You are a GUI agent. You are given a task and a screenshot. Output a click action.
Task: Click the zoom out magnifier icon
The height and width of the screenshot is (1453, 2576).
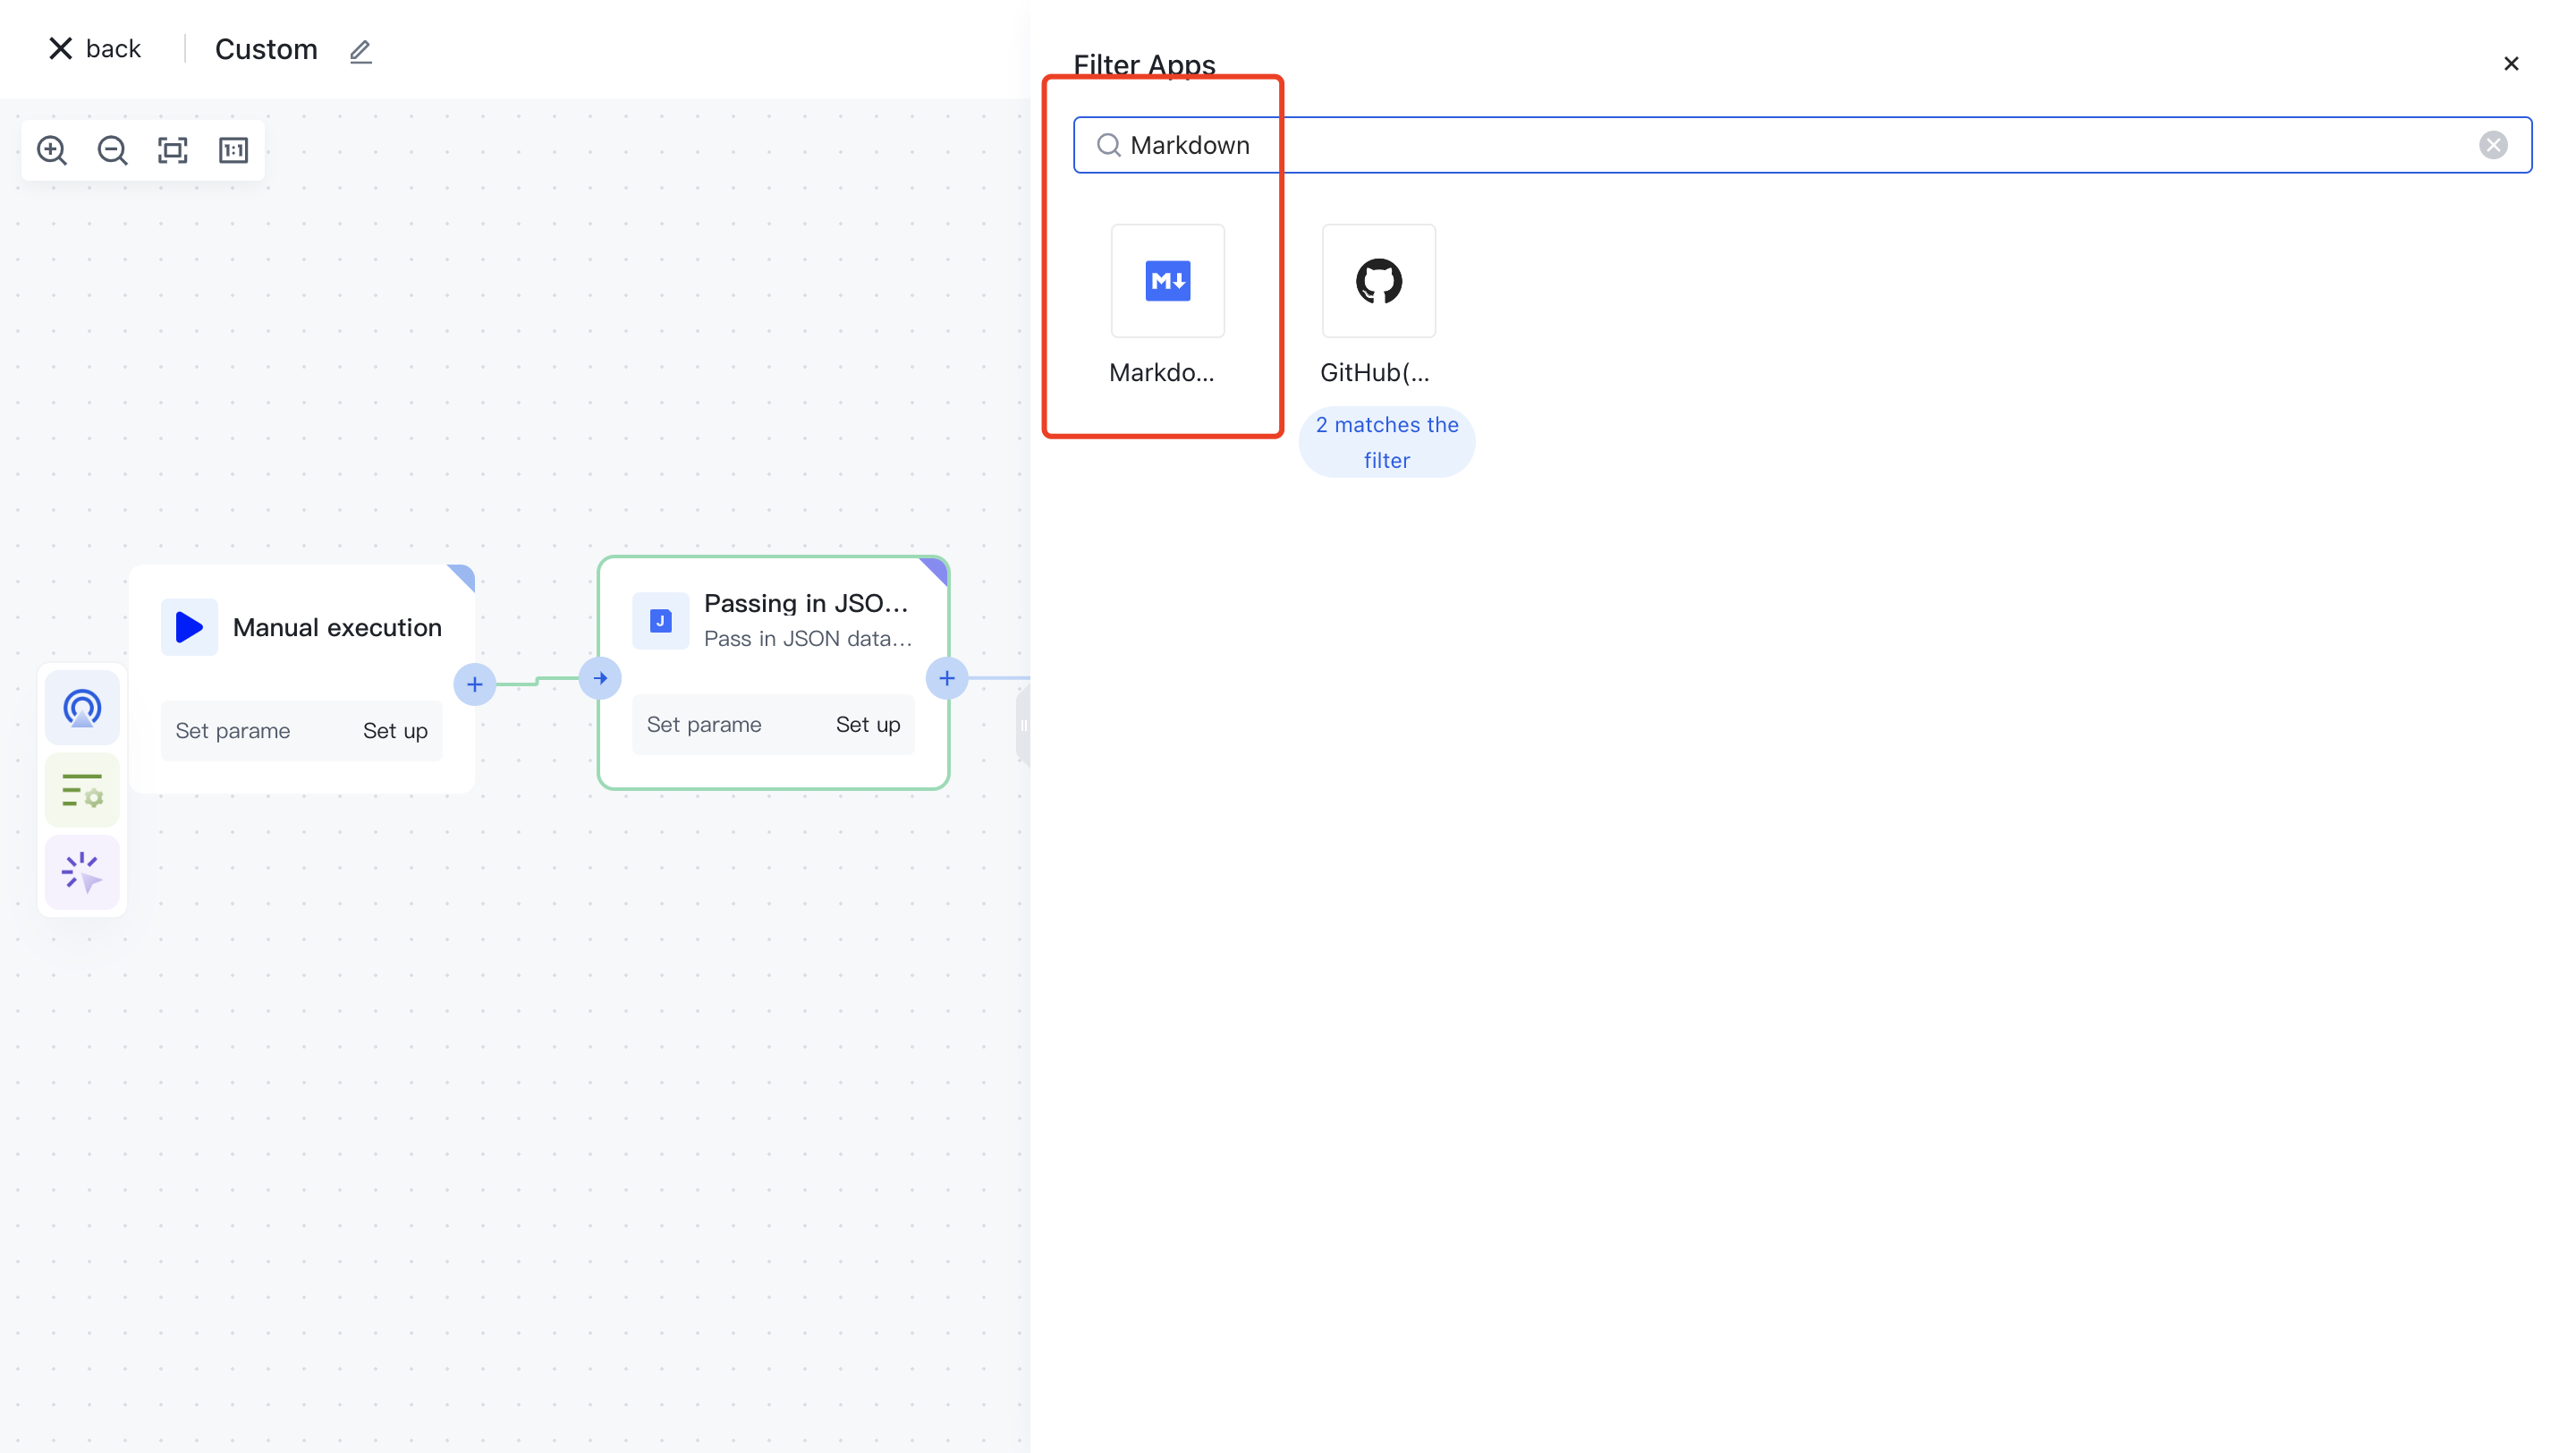(112, 150)
